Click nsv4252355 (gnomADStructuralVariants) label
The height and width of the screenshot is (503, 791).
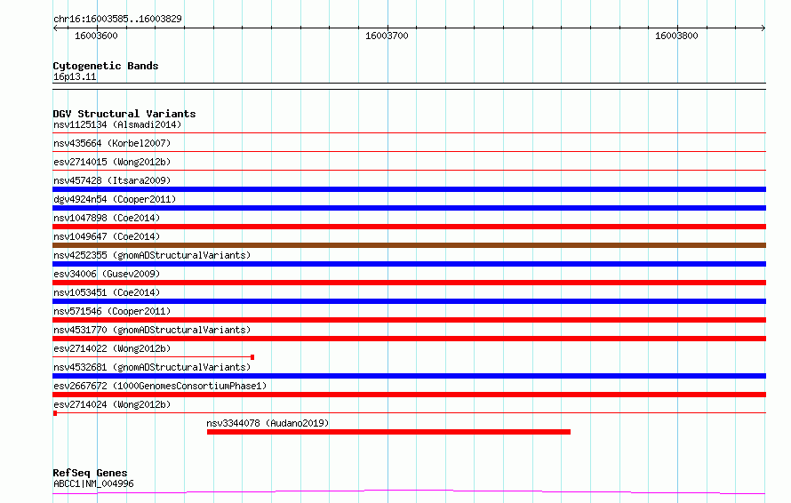[152, 255]
